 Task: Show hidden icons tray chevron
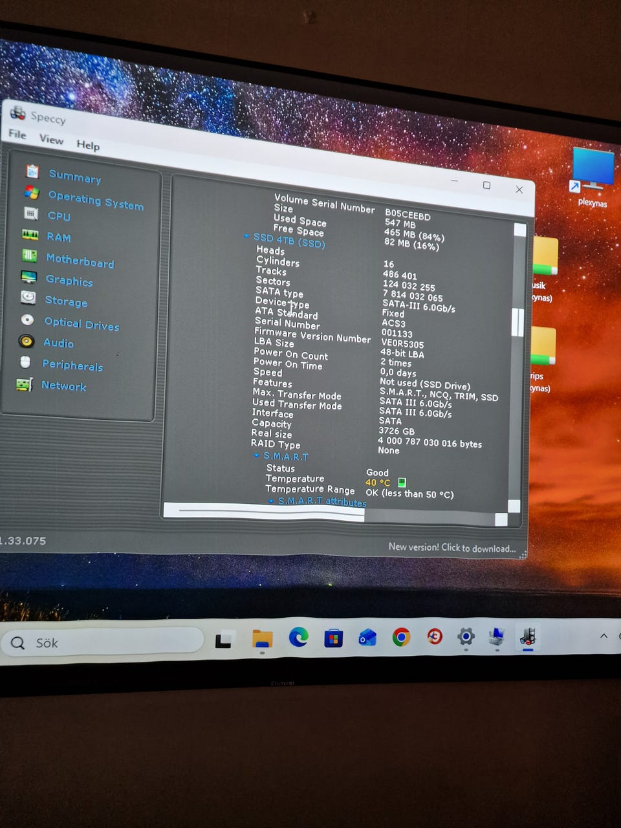(604, 636)
